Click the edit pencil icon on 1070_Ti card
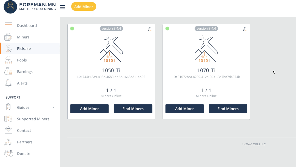The image size is (296, 167). pyautogui.click(x=244, y=29)
